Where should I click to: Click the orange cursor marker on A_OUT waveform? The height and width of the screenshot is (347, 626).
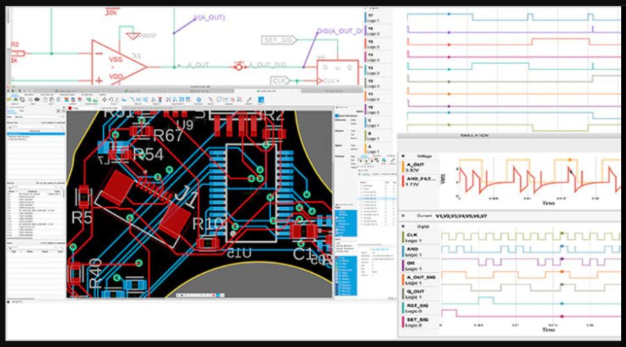(570, 160)
